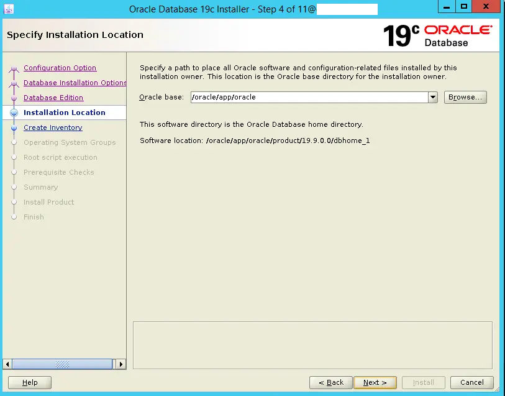Click the Finish step label
Image resolution: width=505 pixels, height=396 pixels.
coord(34,217)
